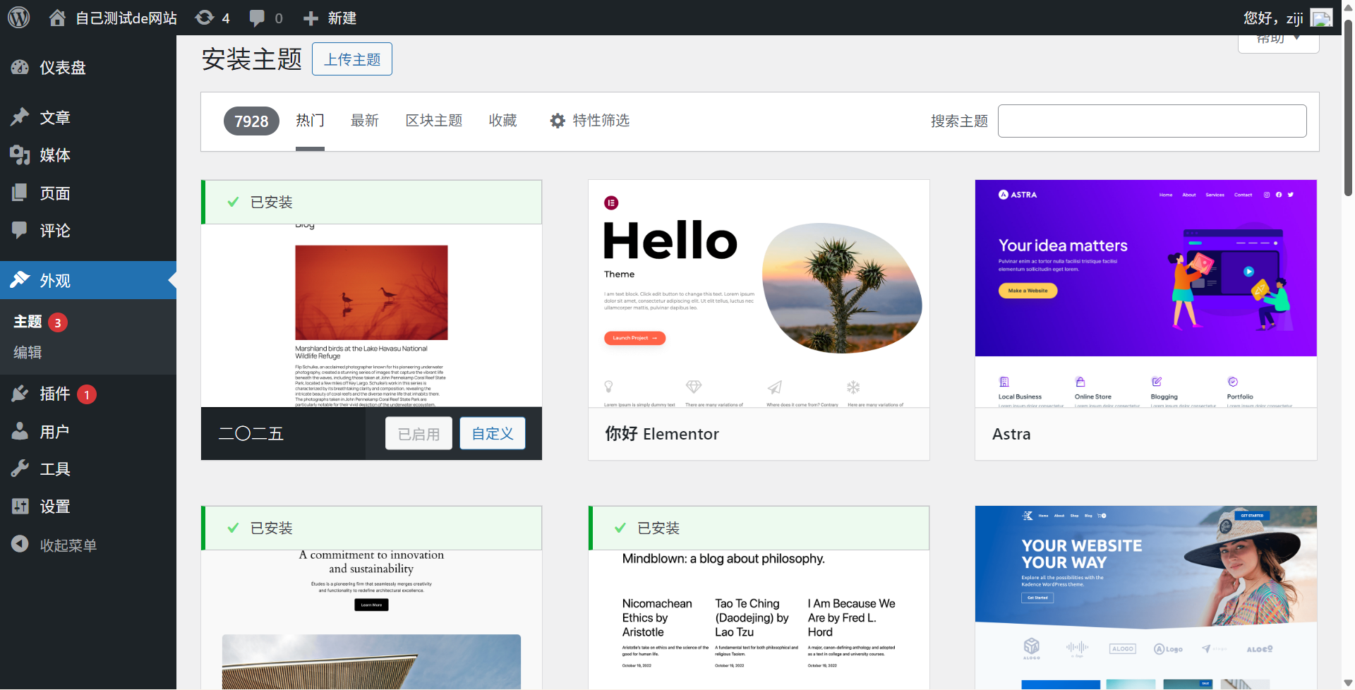Image resolution: width=1355 pixels, height=690 pixels.
Task: Click the 上传主题 button
Action: click(x=352, y=59)
